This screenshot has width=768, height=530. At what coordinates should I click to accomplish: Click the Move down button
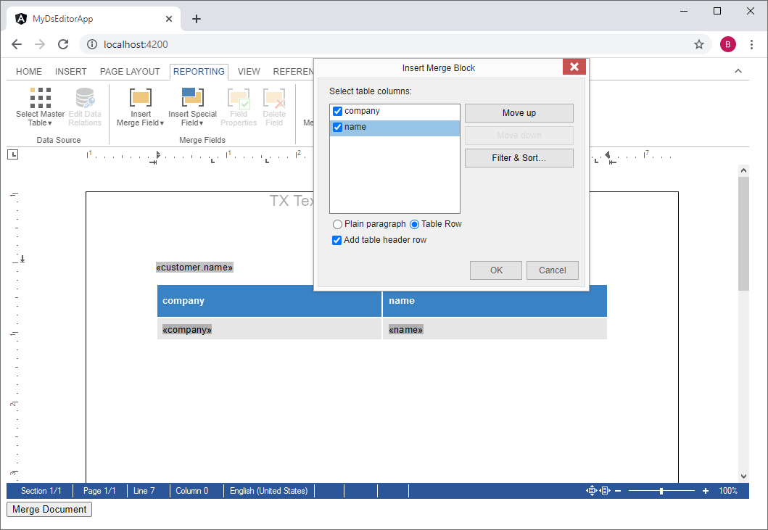(x=519, y=136)
